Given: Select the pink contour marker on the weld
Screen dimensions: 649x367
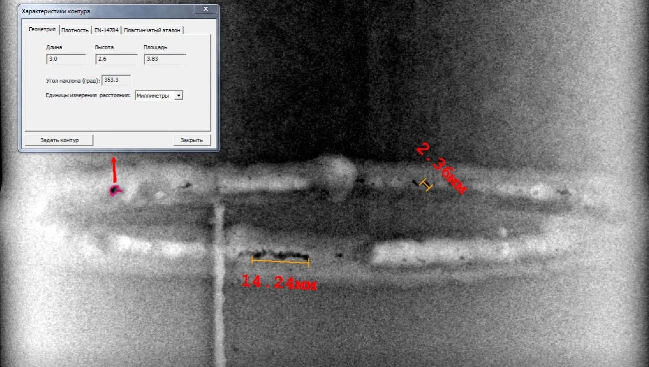Looking at the screenshot, I should click(x=116, y=190).
